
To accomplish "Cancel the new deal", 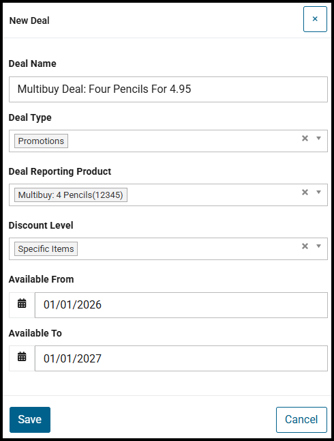I will (301, 420).
